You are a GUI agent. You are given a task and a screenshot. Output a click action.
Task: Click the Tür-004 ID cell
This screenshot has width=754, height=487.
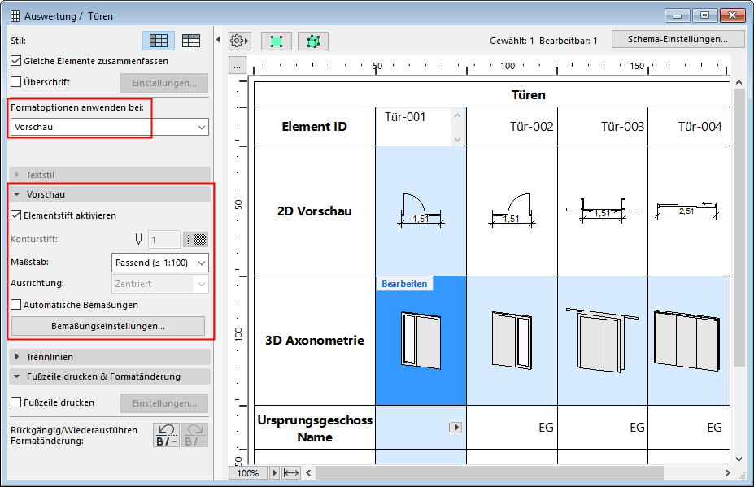tap(686, 127)
